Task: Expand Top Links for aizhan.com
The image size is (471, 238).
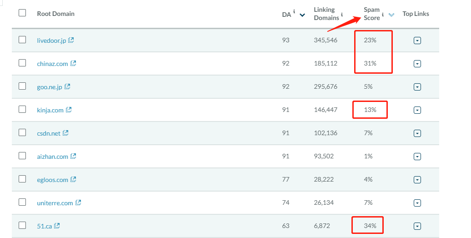Action: pyautogui.click(x=417, y=157)
